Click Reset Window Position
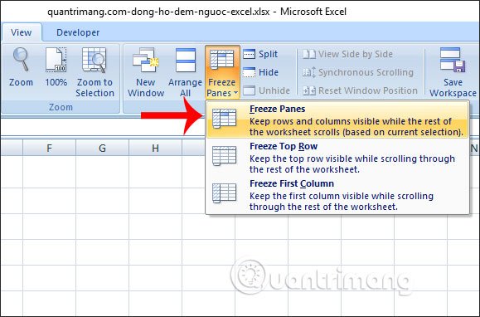 tap(360, 90)
